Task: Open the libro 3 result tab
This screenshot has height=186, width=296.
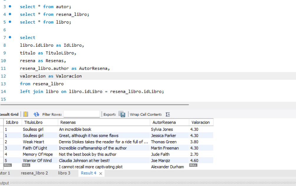Action: [x=64, y=173]
